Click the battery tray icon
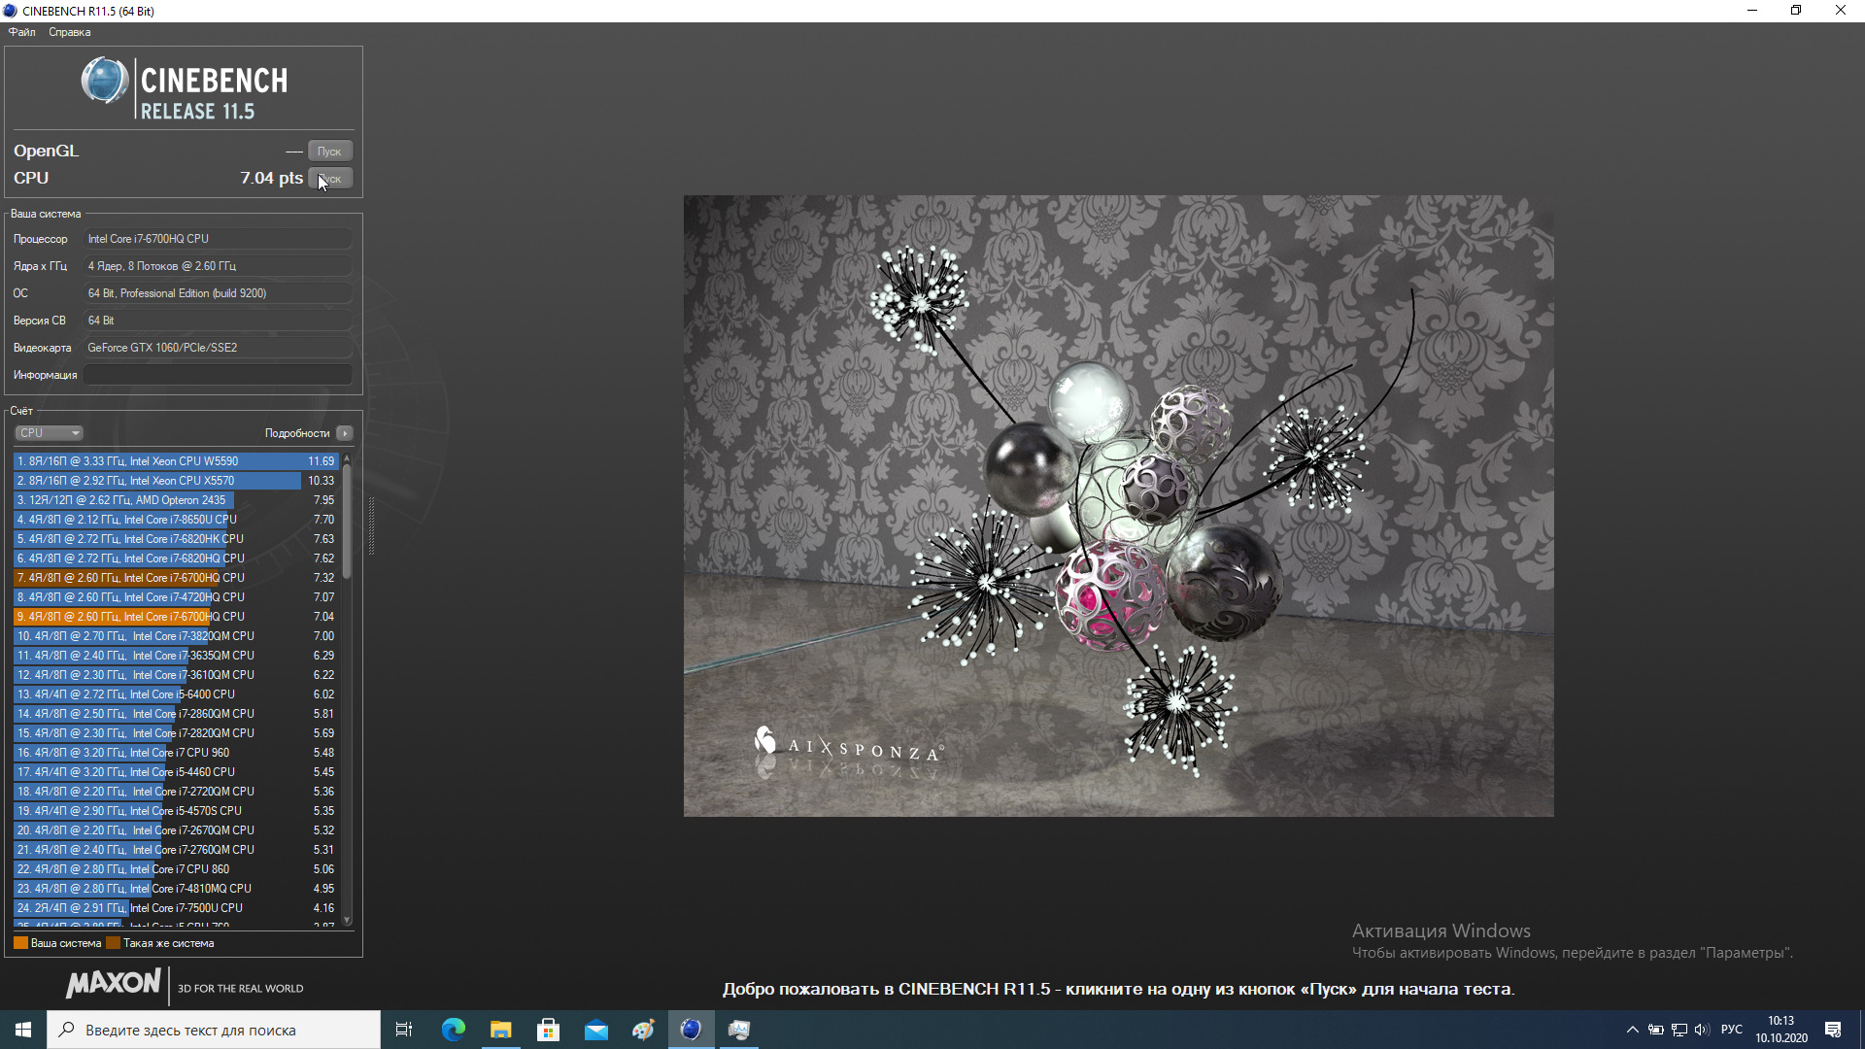The width and height of the screenshot is (1865, 1049). coord(1656,1030)
